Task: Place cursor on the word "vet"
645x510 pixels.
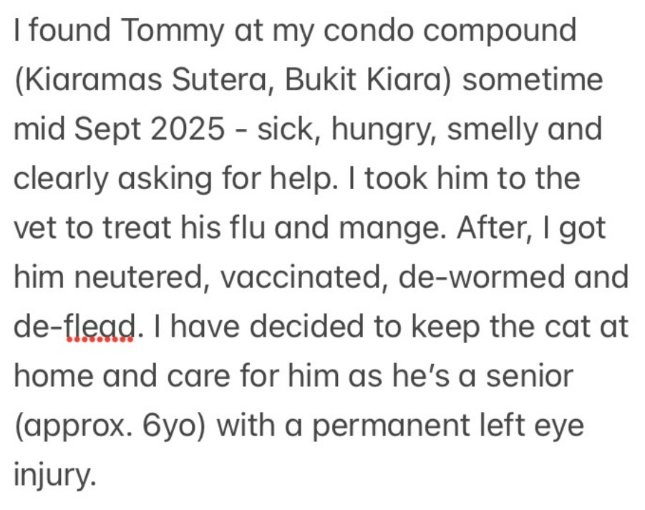Action: [x=35, y=228]
